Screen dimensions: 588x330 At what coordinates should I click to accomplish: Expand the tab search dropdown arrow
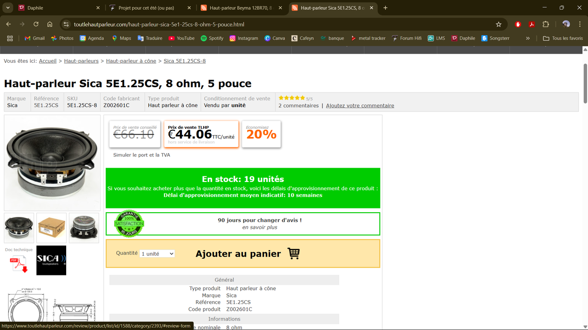click(8, 8)
